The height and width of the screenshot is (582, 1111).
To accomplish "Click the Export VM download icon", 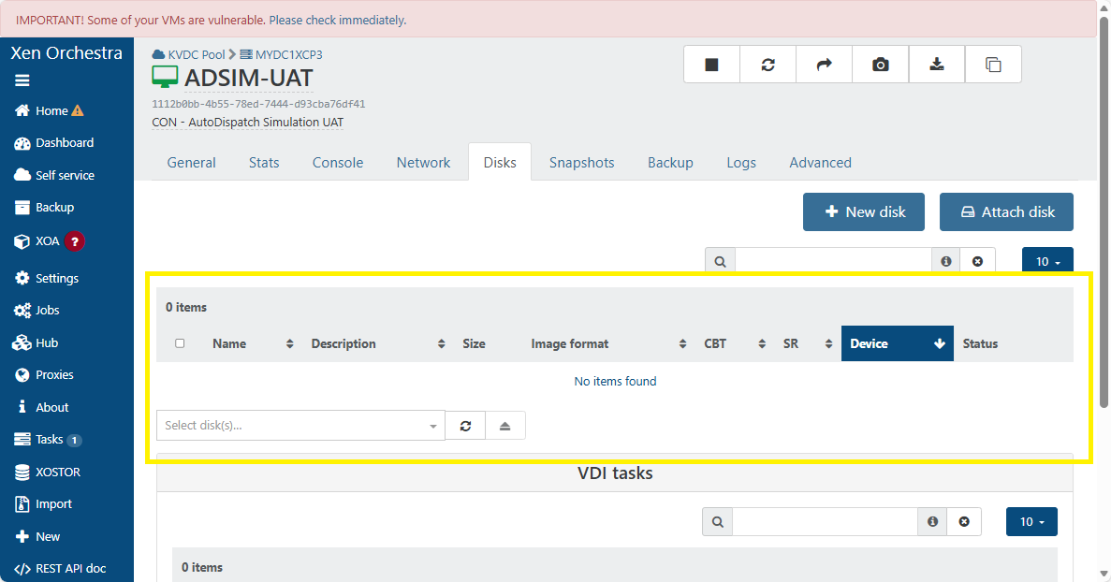I will coord(936,65).
